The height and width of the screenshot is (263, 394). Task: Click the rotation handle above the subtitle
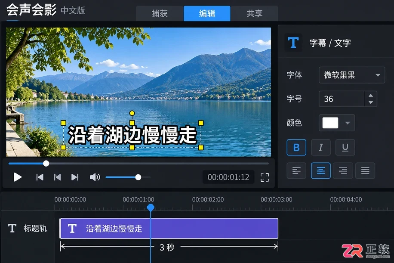(132, 113)
